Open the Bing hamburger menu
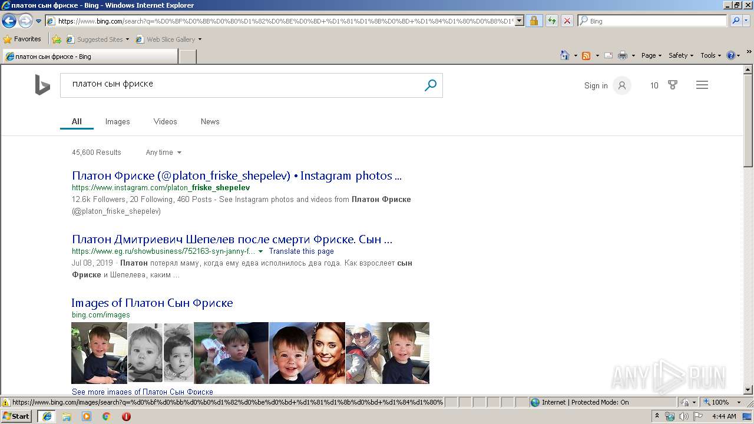Image resolution: width=754 pixels, height=424 pixels. pyautogui.click(x=702, y=85)
